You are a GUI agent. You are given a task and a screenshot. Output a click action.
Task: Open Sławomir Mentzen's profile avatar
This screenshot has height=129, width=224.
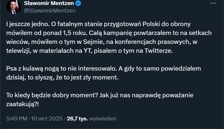[13, 7]
